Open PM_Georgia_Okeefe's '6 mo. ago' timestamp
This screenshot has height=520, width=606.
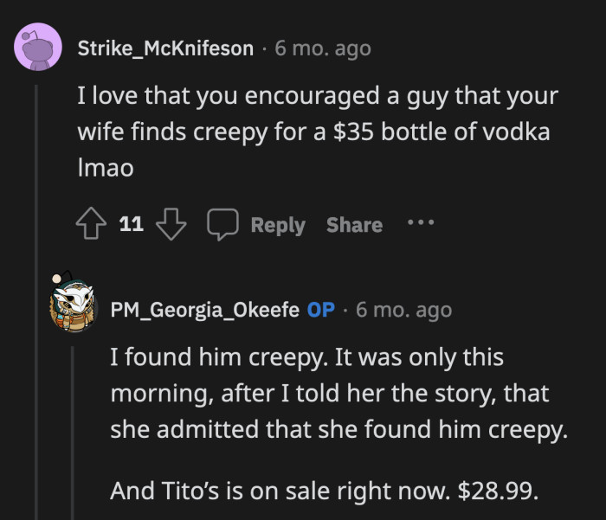pos(403,309)
